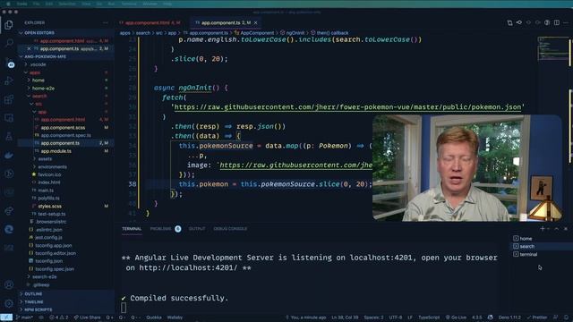The height and width of the screenshot is (322, 573).
Task: Open Accounts icon in activity bar
Action: pyautogui.click(x=9, y=284)
